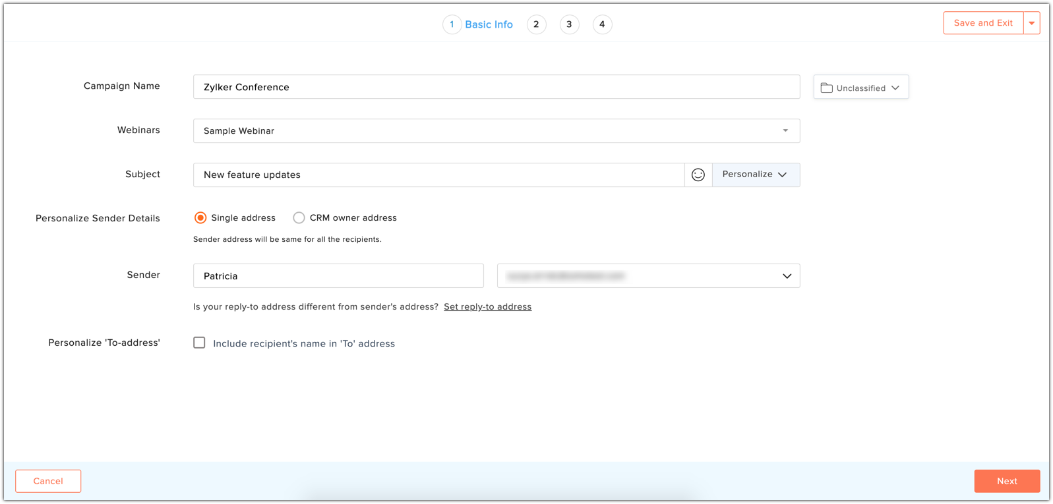Open the Sample Webinar dropdown
The image size is (1053, 504).
point(496,130)
